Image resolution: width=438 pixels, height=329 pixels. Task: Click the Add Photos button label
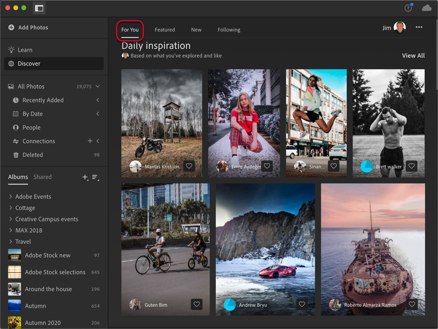pyautogui.click(x=33, y=27)
